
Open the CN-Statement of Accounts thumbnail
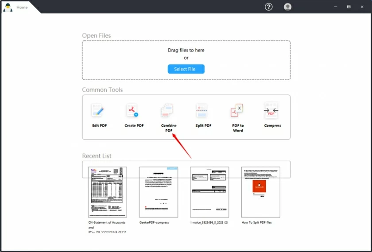[108, 192]
